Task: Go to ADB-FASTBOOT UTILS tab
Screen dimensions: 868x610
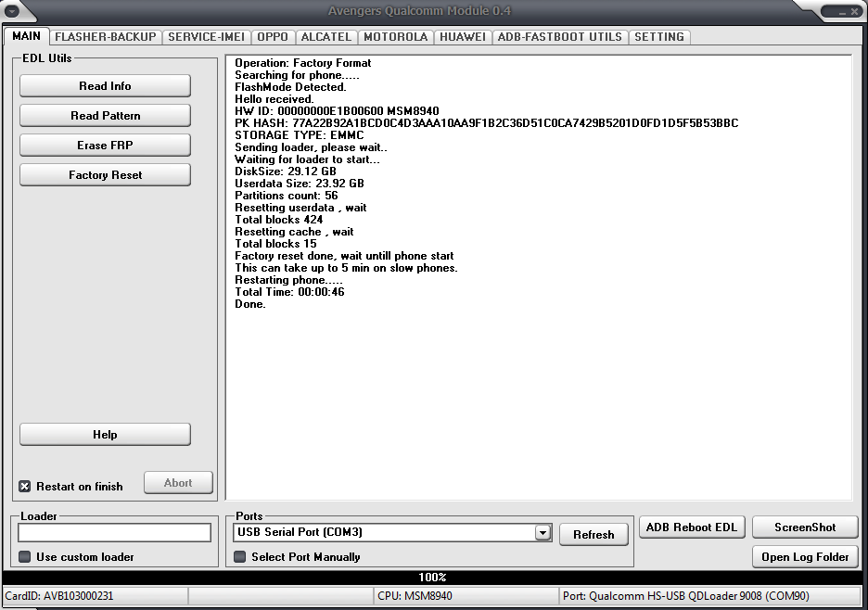Action: pyautogui.click(x=560, y=36)
